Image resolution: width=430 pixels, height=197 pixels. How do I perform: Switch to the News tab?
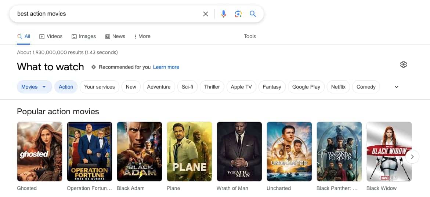(x=115, y=36)
